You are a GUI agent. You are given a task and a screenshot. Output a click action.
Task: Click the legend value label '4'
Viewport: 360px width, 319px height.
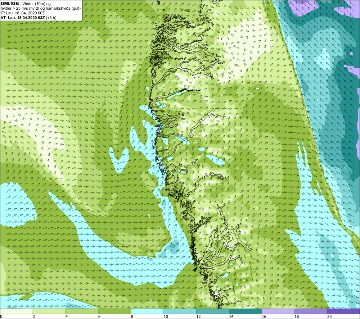pos(67,316)
